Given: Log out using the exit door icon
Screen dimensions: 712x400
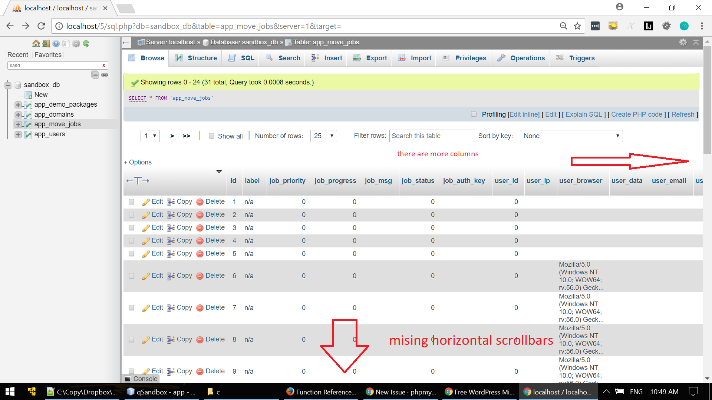Looking at the screenshot, I should pos(46,43).
